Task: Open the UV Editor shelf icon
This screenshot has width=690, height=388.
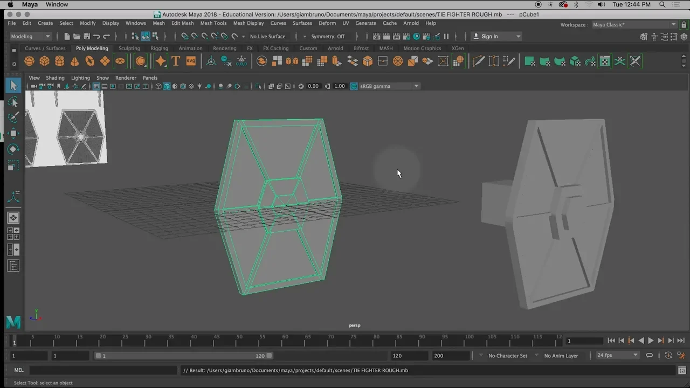Action: click(605, 61)
